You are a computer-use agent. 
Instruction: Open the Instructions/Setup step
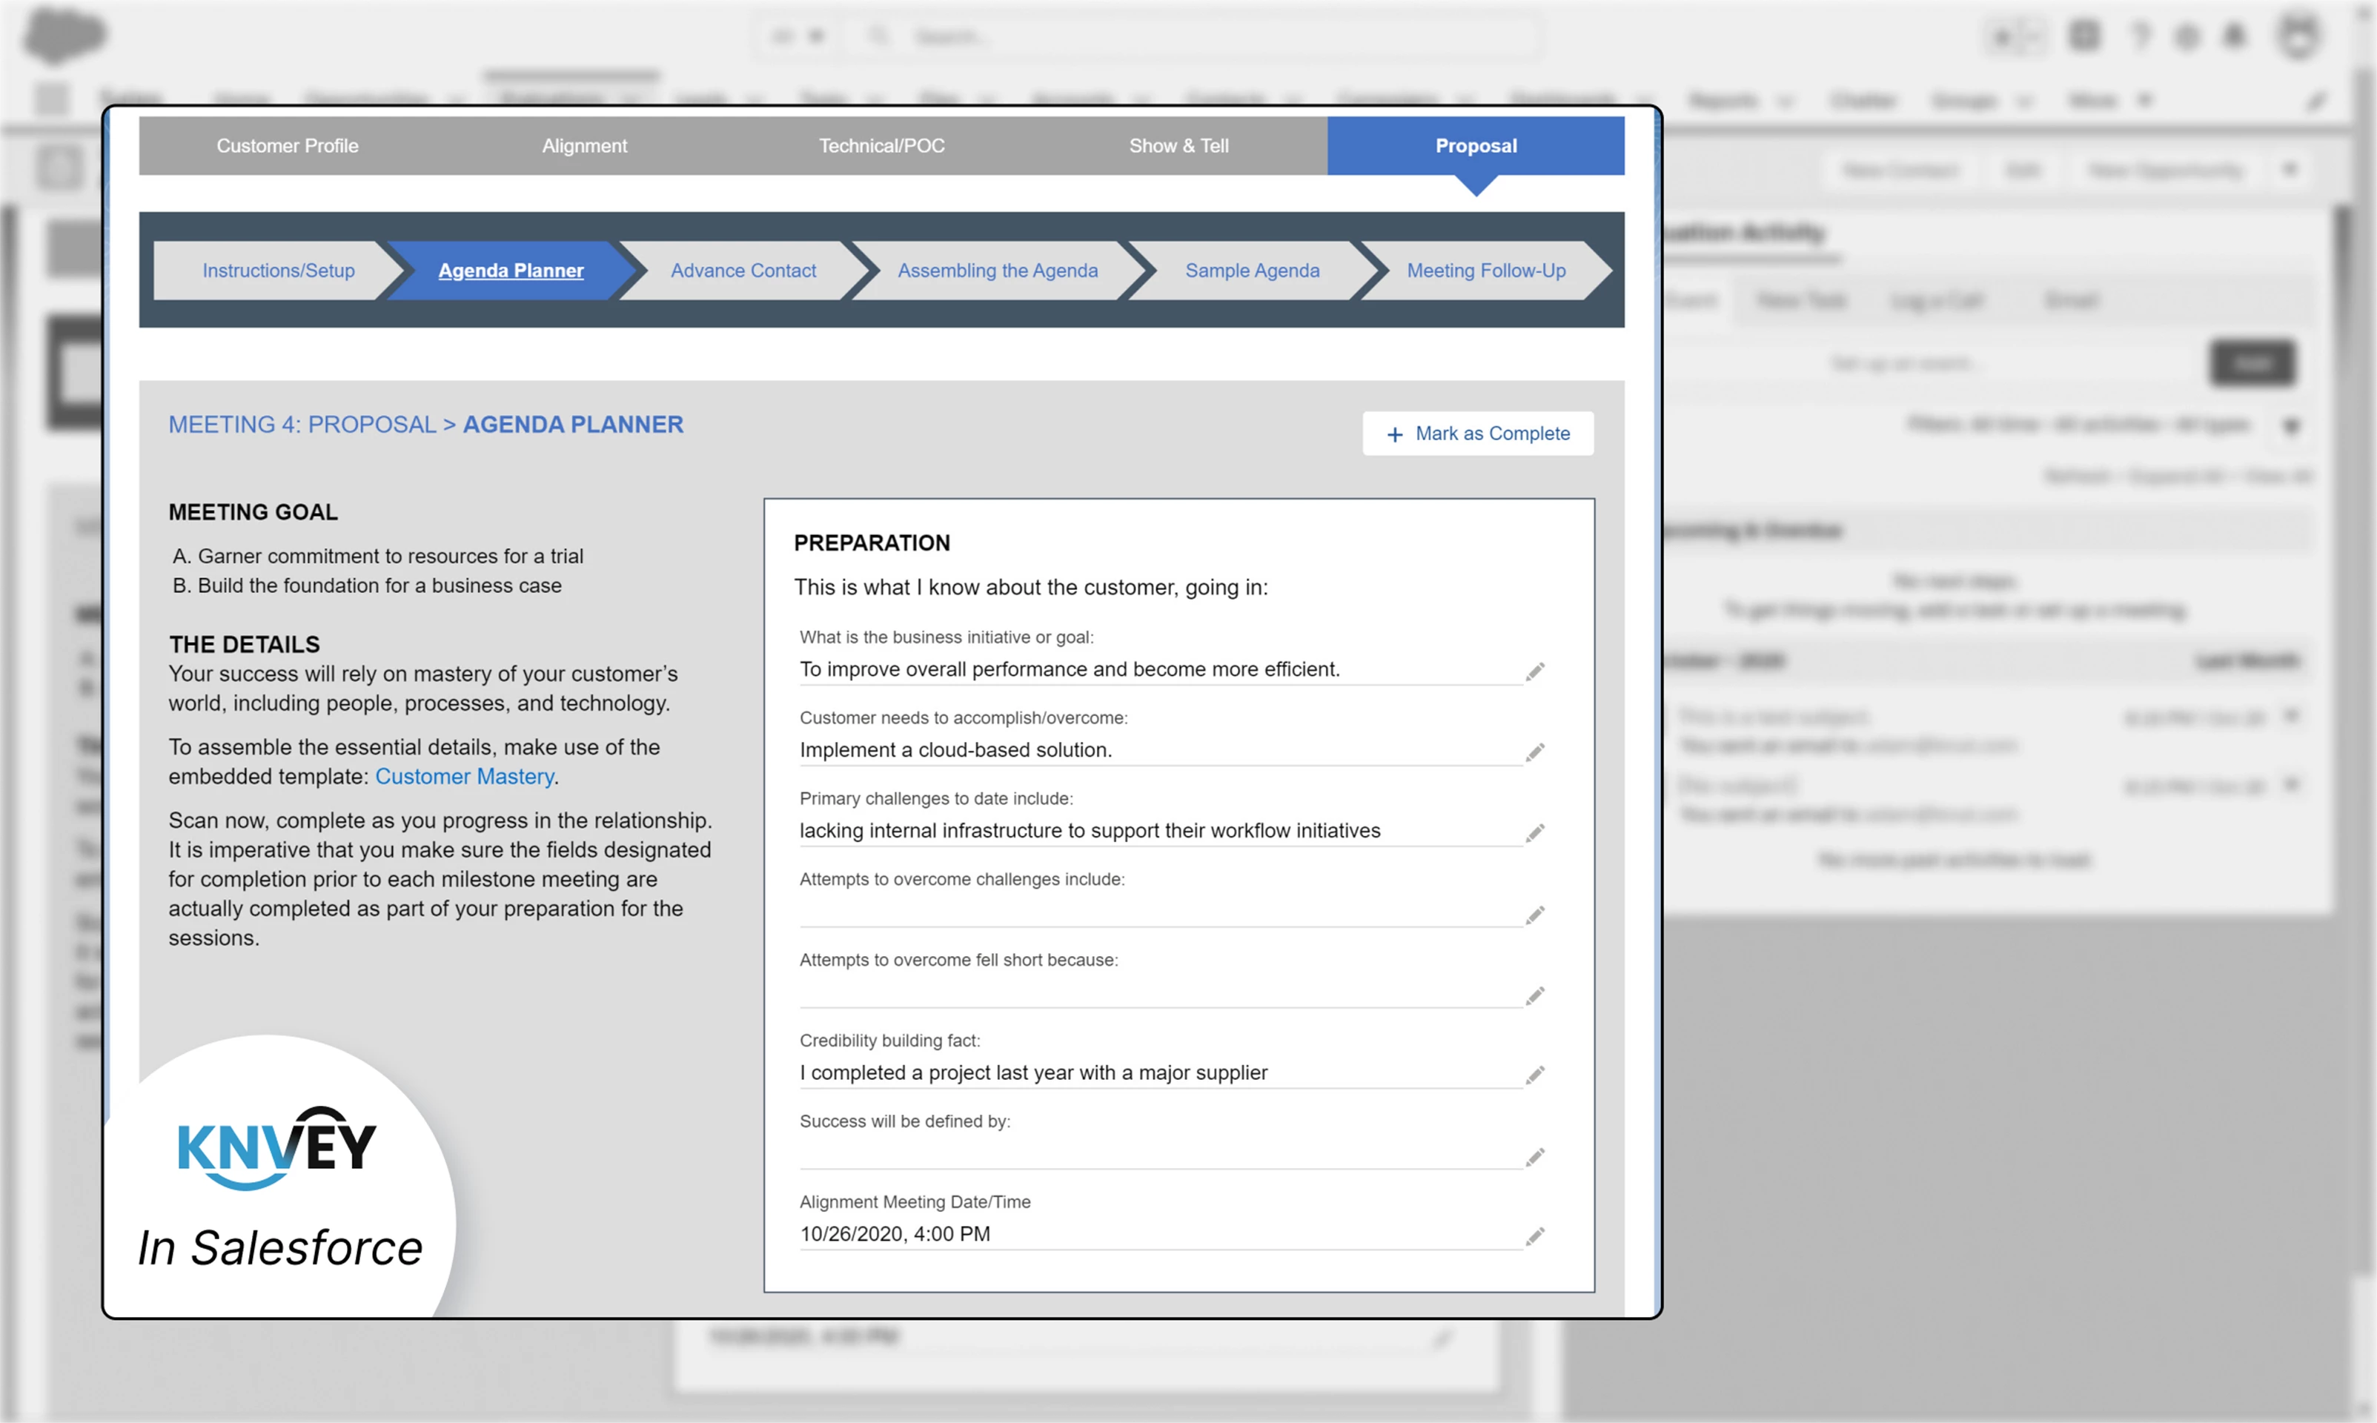coord(278,271)
